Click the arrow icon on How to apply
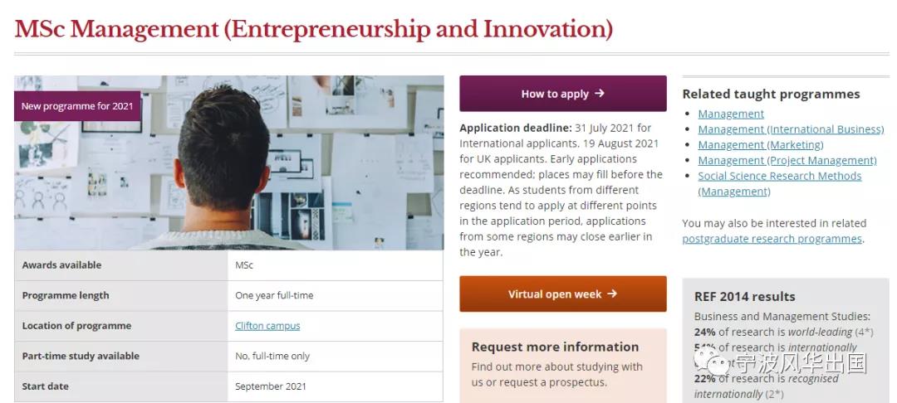 pos(599,94)
